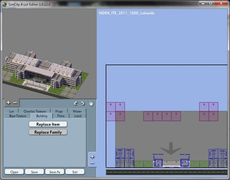Open the Land tab

(78, 116)
